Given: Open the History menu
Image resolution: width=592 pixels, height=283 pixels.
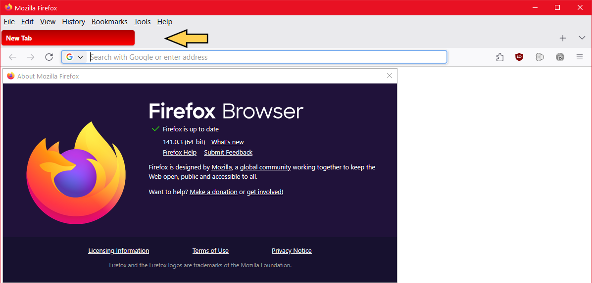Looking at the screenshot, I should pyautogui.click(x=74, y=22).
